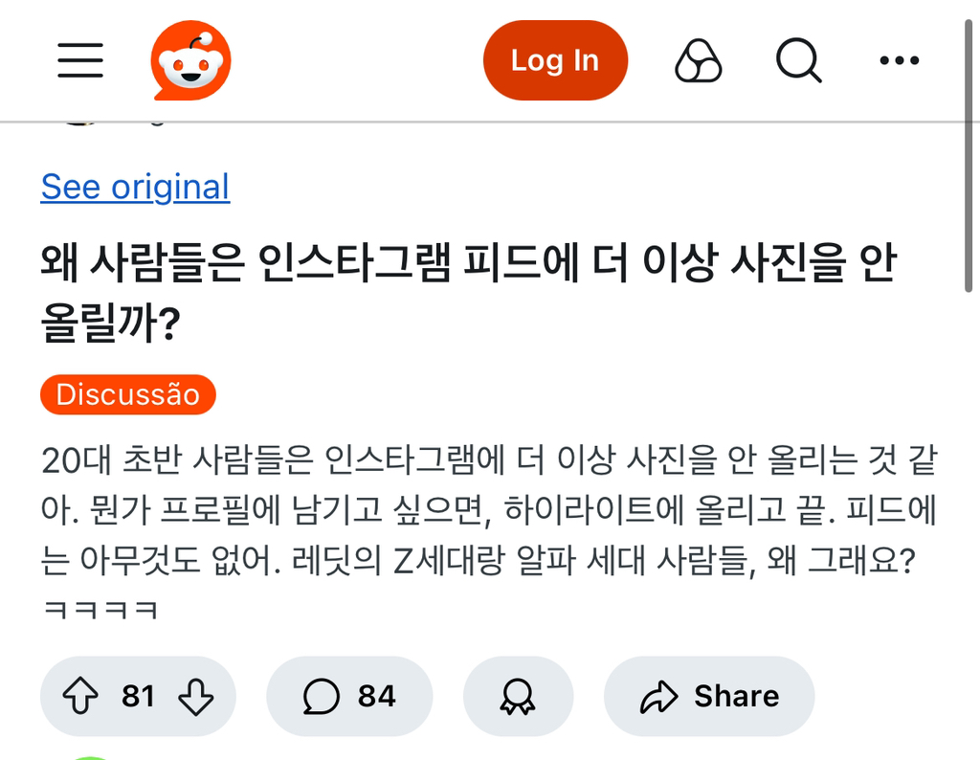Click the Log In button
The height and width of the screenshot is (760, 980).
click(x=555, y=61)
